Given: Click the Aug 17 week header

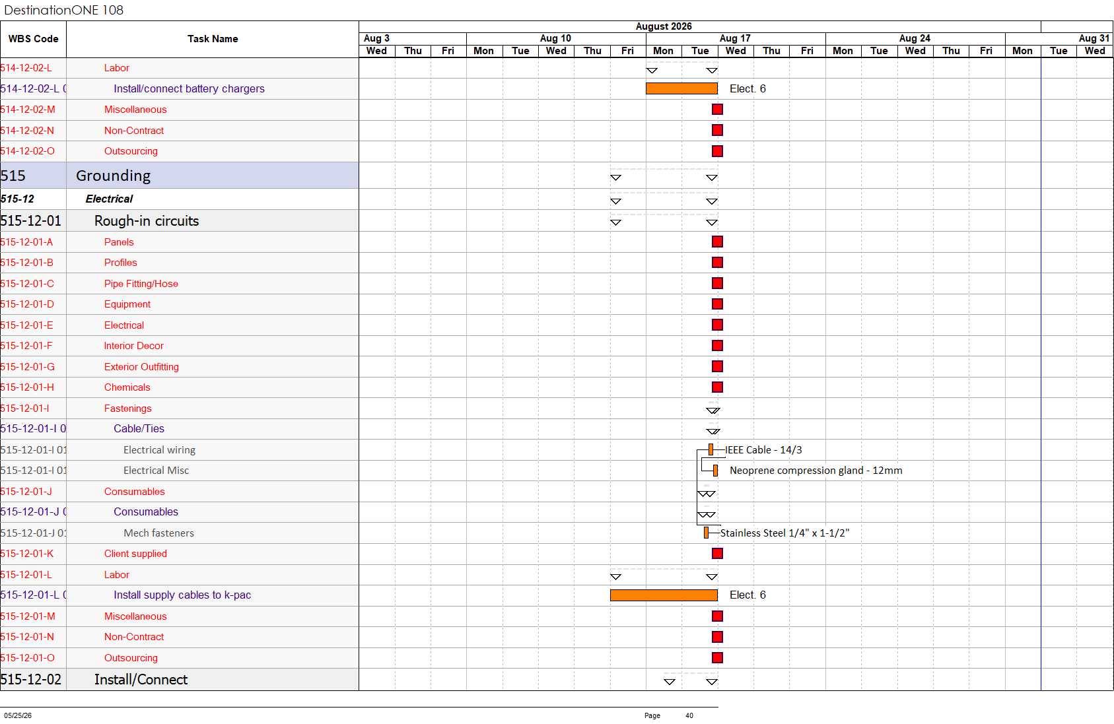Looking at the screenshot, I should 736,38.
